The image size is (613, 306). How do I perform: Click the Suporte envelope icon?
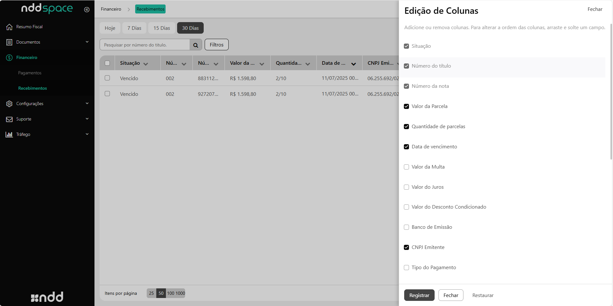[x=9, y=119]
